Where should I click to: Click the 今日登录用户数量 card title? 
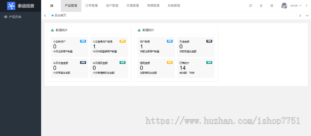(x=103, y=42)
